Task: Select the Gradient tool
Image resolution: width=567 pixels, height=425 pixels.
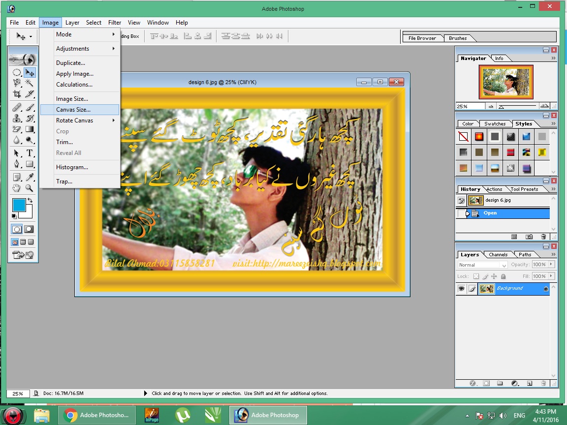Action: coord(30,129)
